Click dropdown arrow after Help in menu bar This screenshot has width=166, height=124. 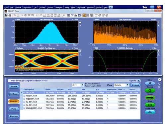pyautogui.click(x=111, y=7)
